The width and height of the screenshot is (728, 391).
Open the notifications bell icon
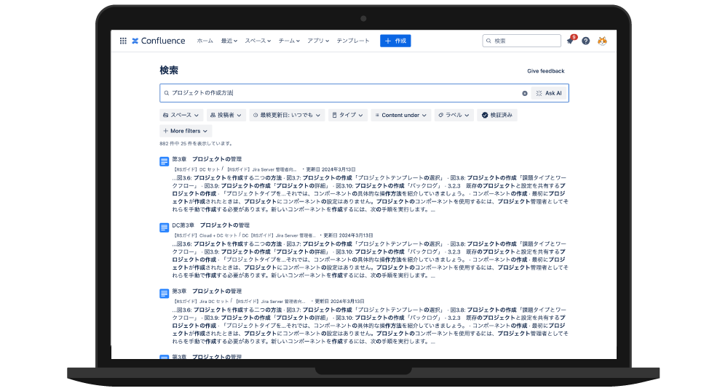point(570,41)
